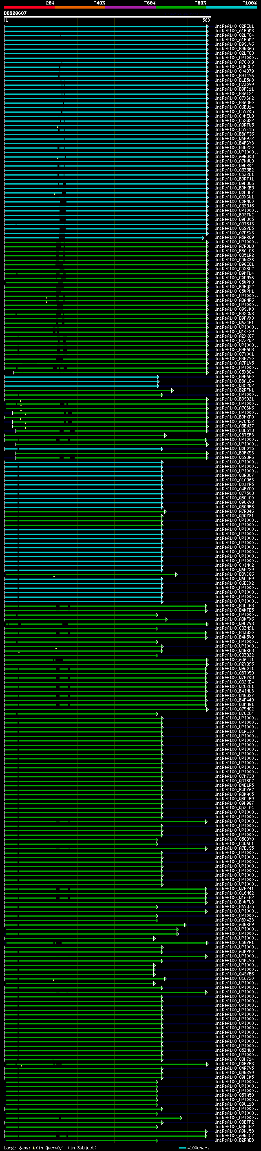Click the red 20% identity legend bar
Image resolution: width=261 pixels, height=1151 pixels.
[29, 7]
